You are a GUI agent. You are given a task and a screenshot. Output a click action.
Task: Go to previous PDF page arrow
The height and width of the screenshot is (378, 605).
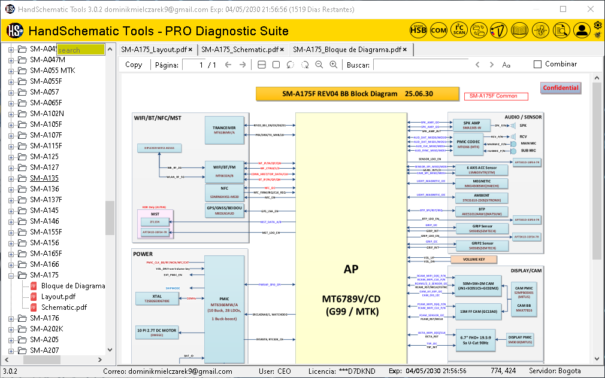228,65
